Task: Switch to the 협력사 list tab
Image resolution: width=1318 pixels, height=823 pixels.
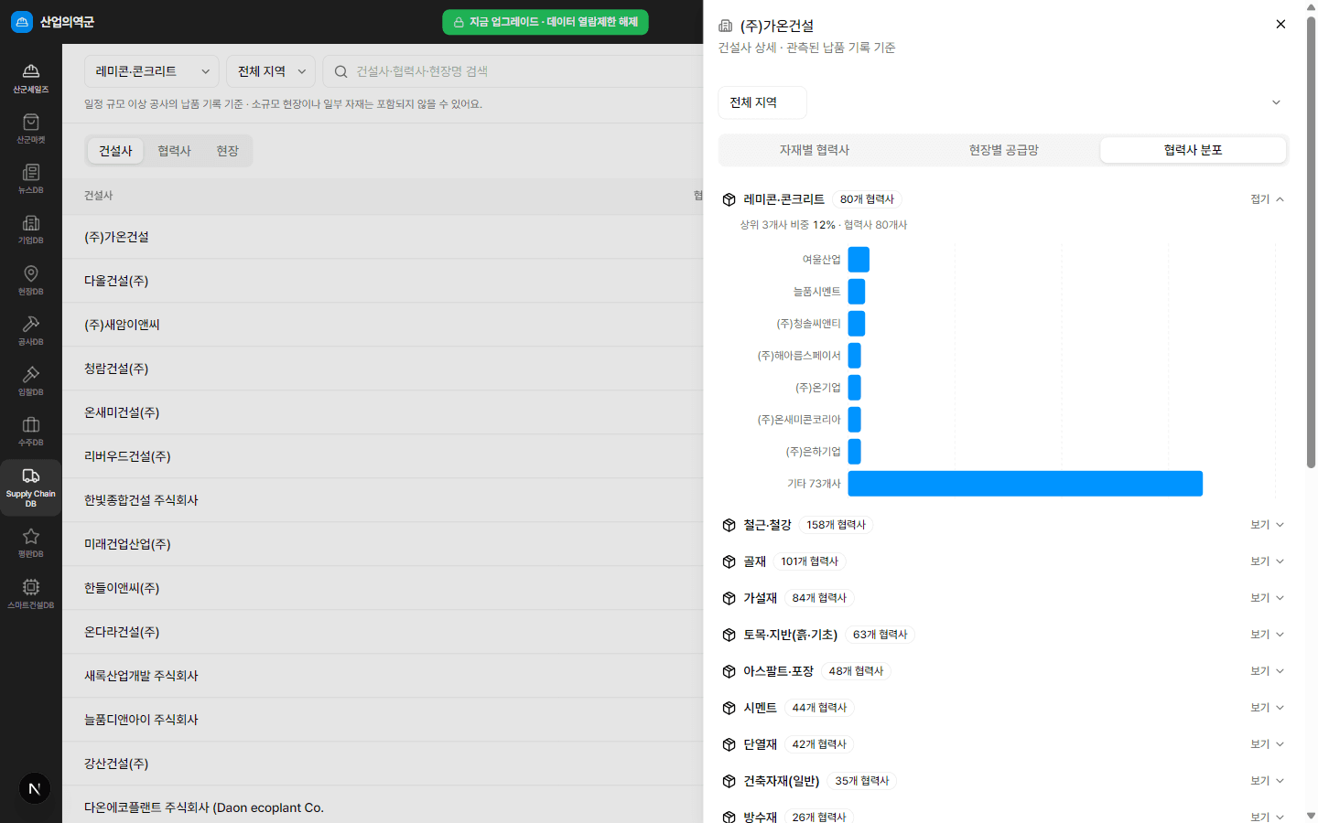Action: pos(174,151)
